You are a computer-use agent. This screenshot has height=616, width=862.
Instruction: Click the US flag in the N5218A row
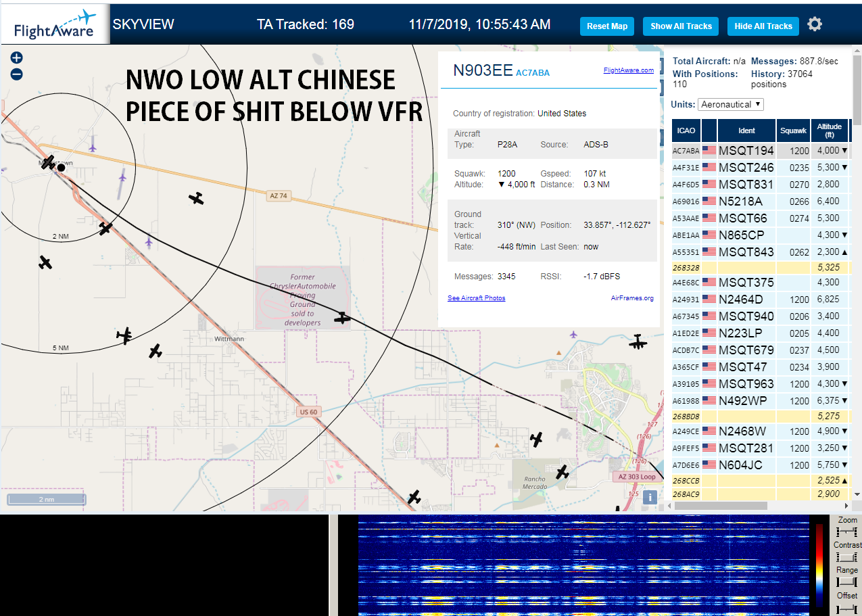pyautogui.click(x=709, y=202)
